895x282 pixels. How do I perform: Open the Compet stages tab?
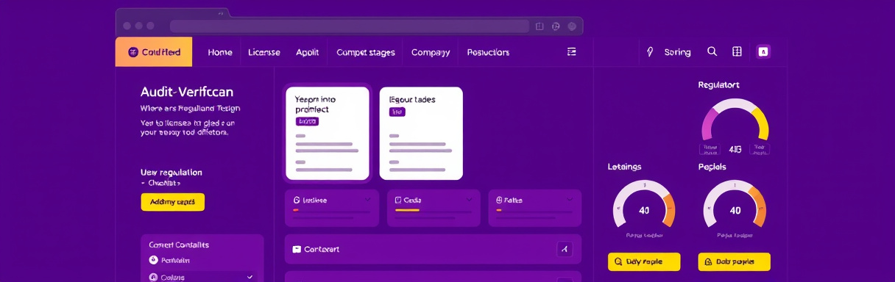coord(366,52)
